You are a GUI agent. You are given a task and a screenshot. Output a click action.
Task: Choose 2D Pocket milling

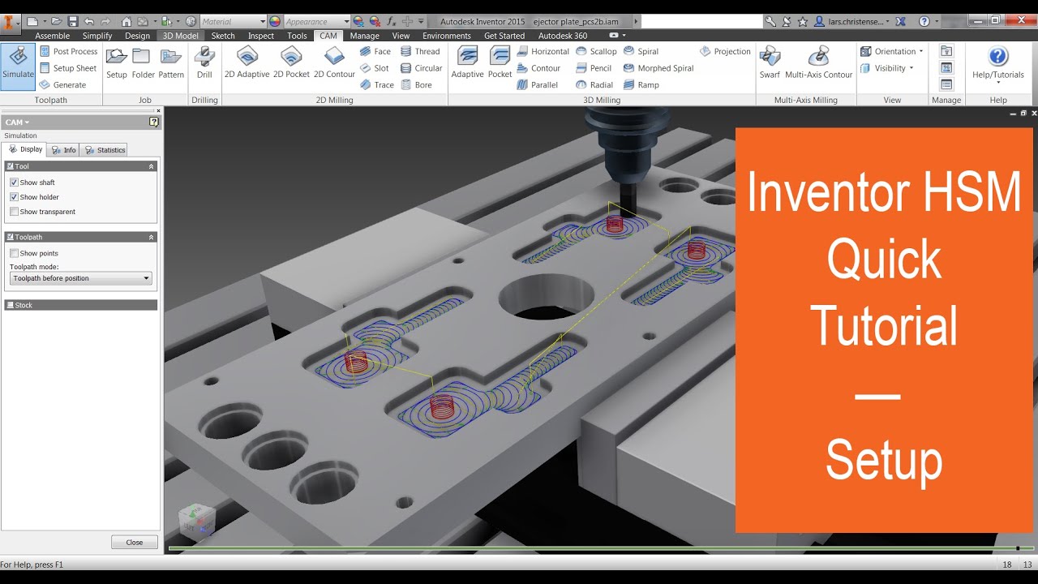[x=291, y=63]
